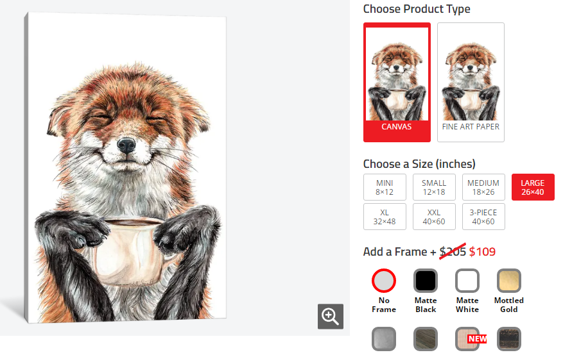Select the dark gray wood frame swatch
Viewport: 563px width, 355px height.
(426, 339)
